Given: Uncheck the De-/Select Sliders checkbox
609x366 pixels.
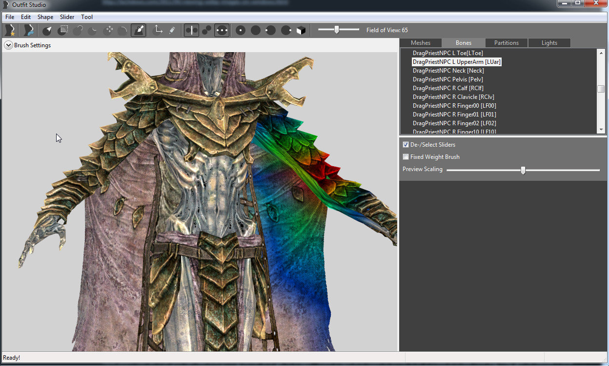Looking at the screenshot, I should [x=406, y=145].
